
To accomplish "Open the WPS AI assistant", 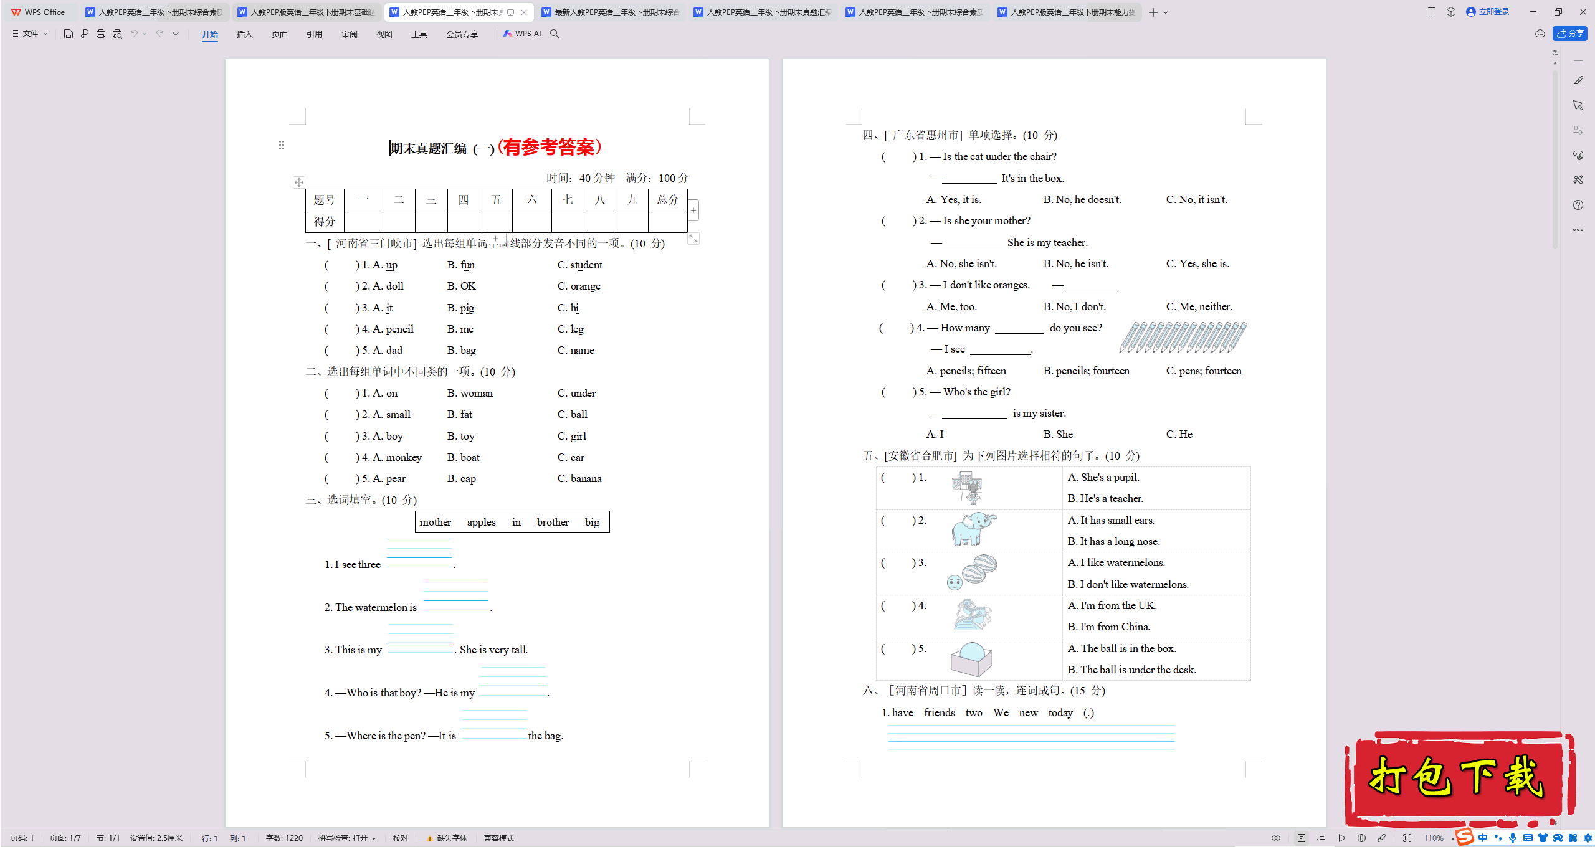I will pyautogui.click(x=522, y=34).
